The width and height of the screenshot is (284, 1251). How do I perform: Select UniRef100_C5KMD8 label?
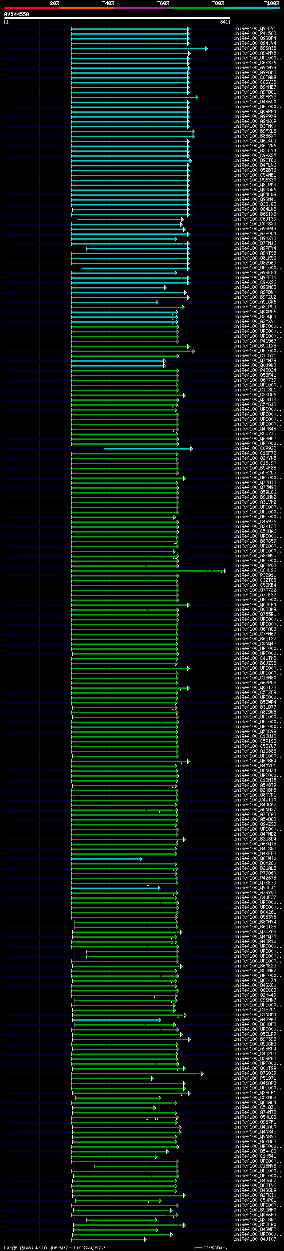click(x=255, y=1097)
